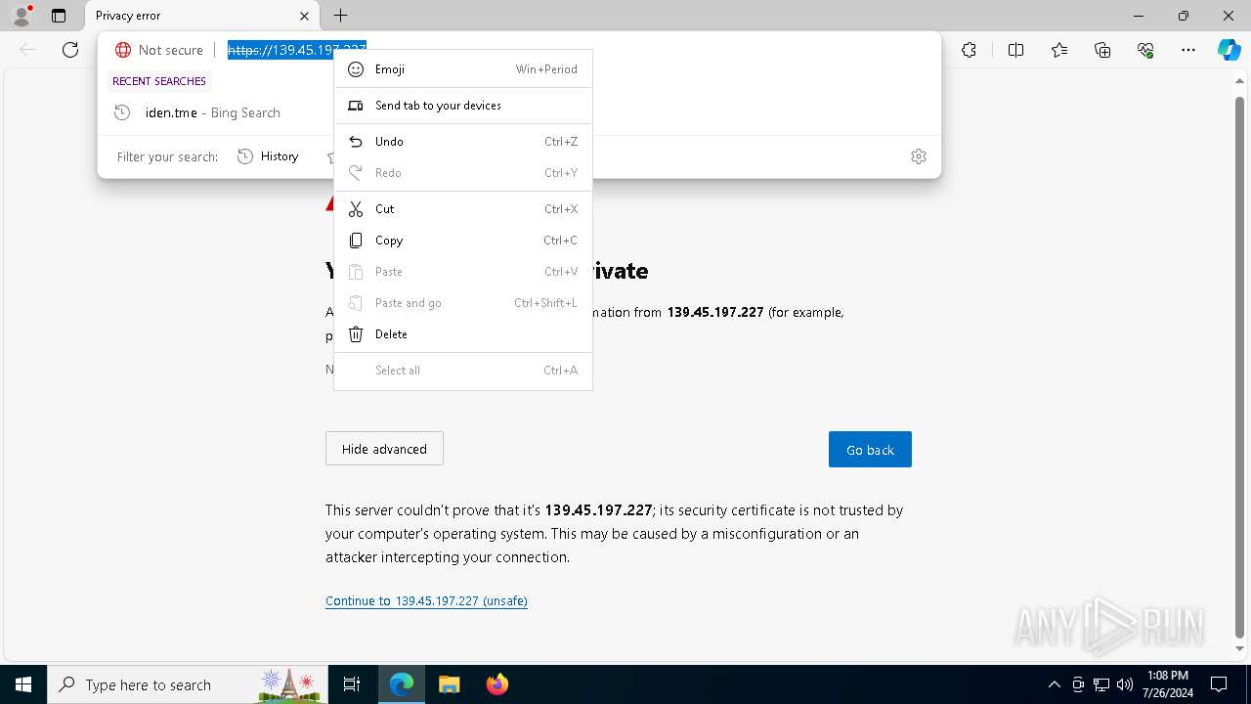Select the Privacy error tab
Screen dimensions: 1251x704
202,16
